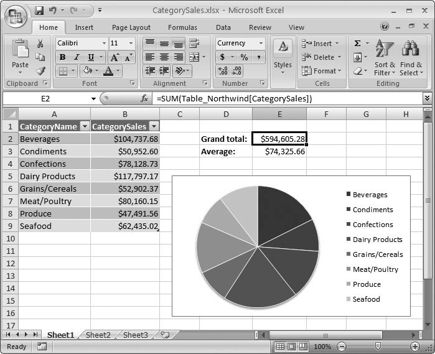Apply cell borders
The width and height of the screenshot is (435, 354).
tap(63, 71)
